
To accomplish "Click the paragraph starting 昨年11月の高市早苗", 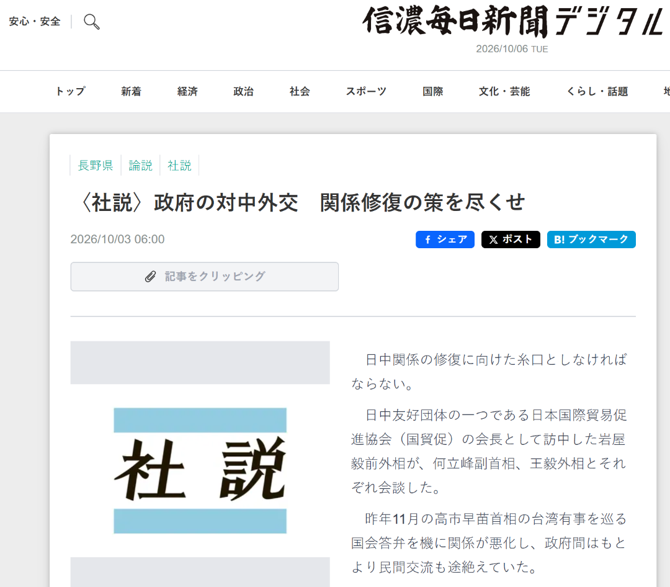I will 489,543.
